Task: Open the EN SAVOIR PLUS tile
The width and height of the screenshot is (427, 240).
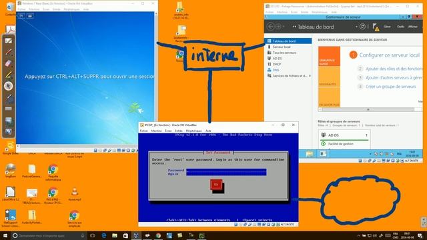Action: tap(329, 97)
